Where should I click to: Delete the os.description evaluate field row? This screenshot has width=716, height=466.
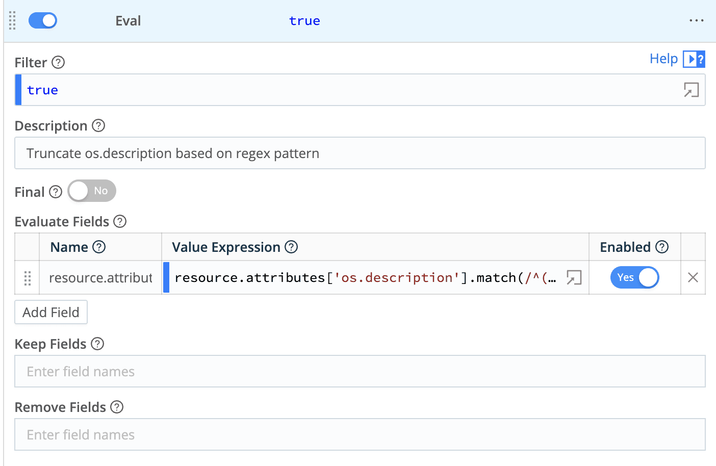(693, 277)
